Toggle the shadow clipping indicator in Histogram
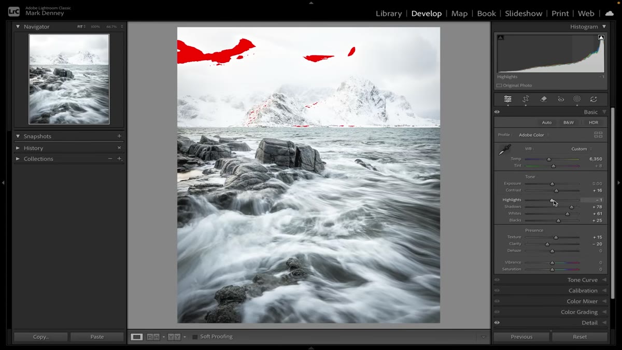This screenshot has width=622, height=350. click(500, 37)
